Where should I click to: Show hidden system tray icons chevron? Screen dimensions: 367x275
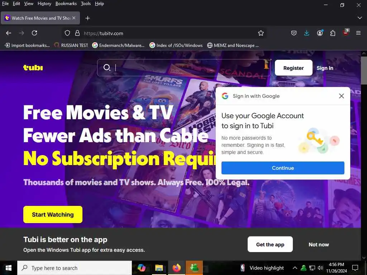pos(295,268)
